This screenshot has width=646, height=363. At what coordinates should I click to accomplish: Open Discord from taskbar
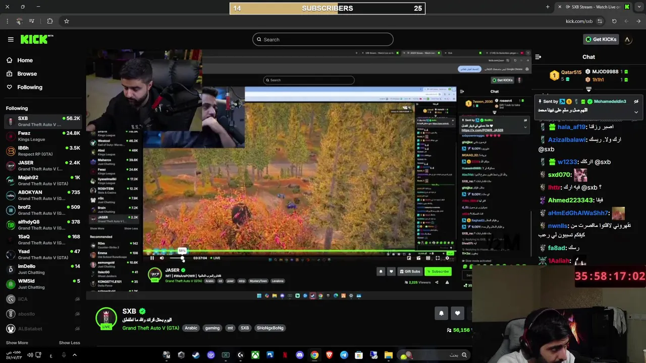300,355
